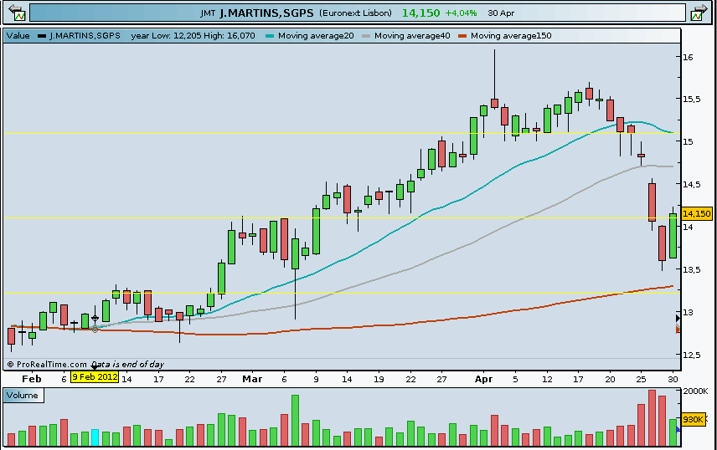
Task: Click the 30 Apr date in header
Action: coord(501,13)
